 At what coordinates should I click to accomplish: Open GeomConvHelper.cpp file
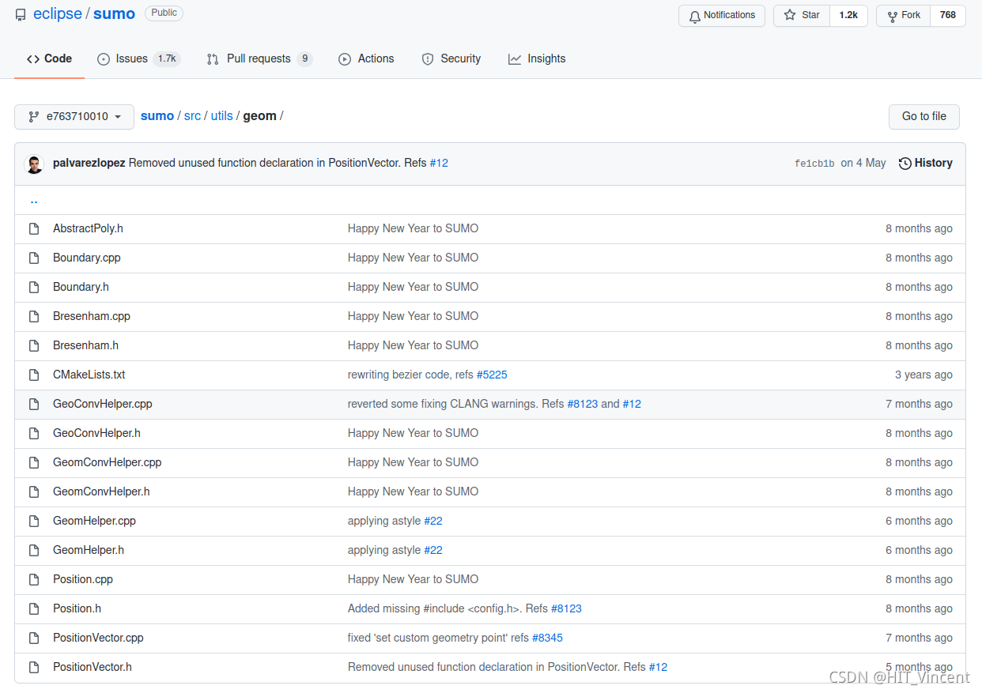coord(108,462)
